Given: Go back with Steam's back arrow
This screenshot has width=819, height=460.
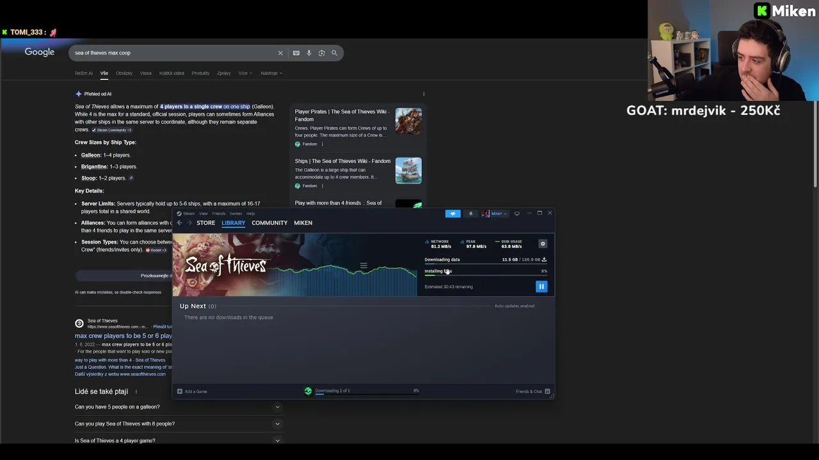Looking at the screenshot, I should pos(179,223).
